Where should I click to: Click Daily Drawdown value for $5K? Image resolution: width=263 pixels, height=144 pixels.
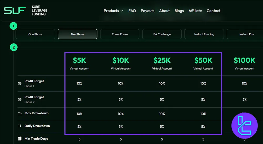[79, 127]
